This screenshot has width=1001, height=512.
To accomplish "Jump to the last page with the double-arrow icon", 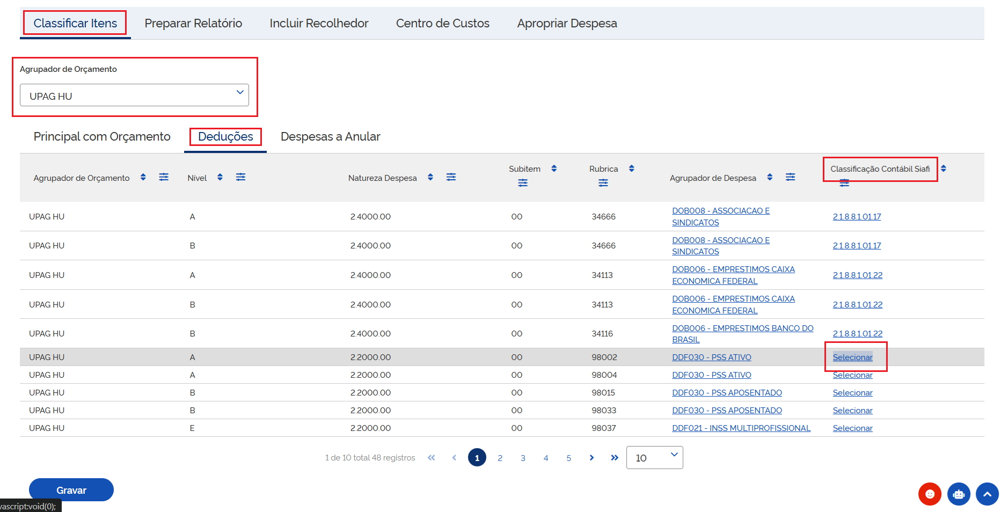I will (615, 457).
